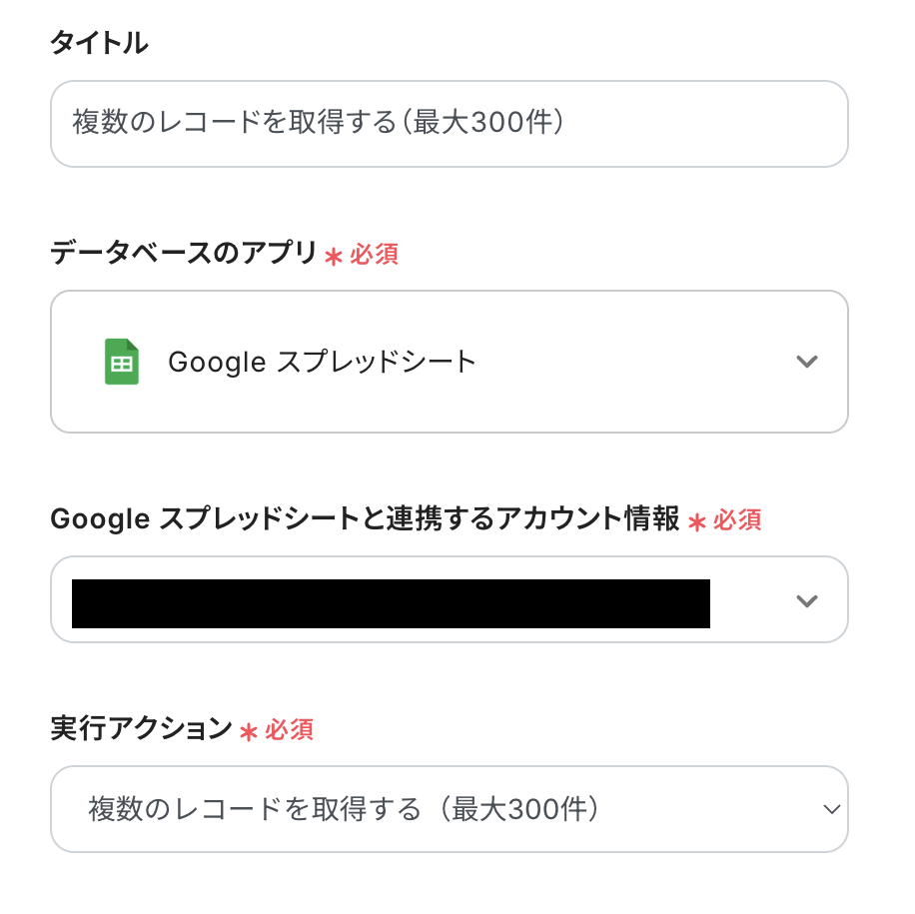
Task: Click the 実行アクション label
Action: 141,729
